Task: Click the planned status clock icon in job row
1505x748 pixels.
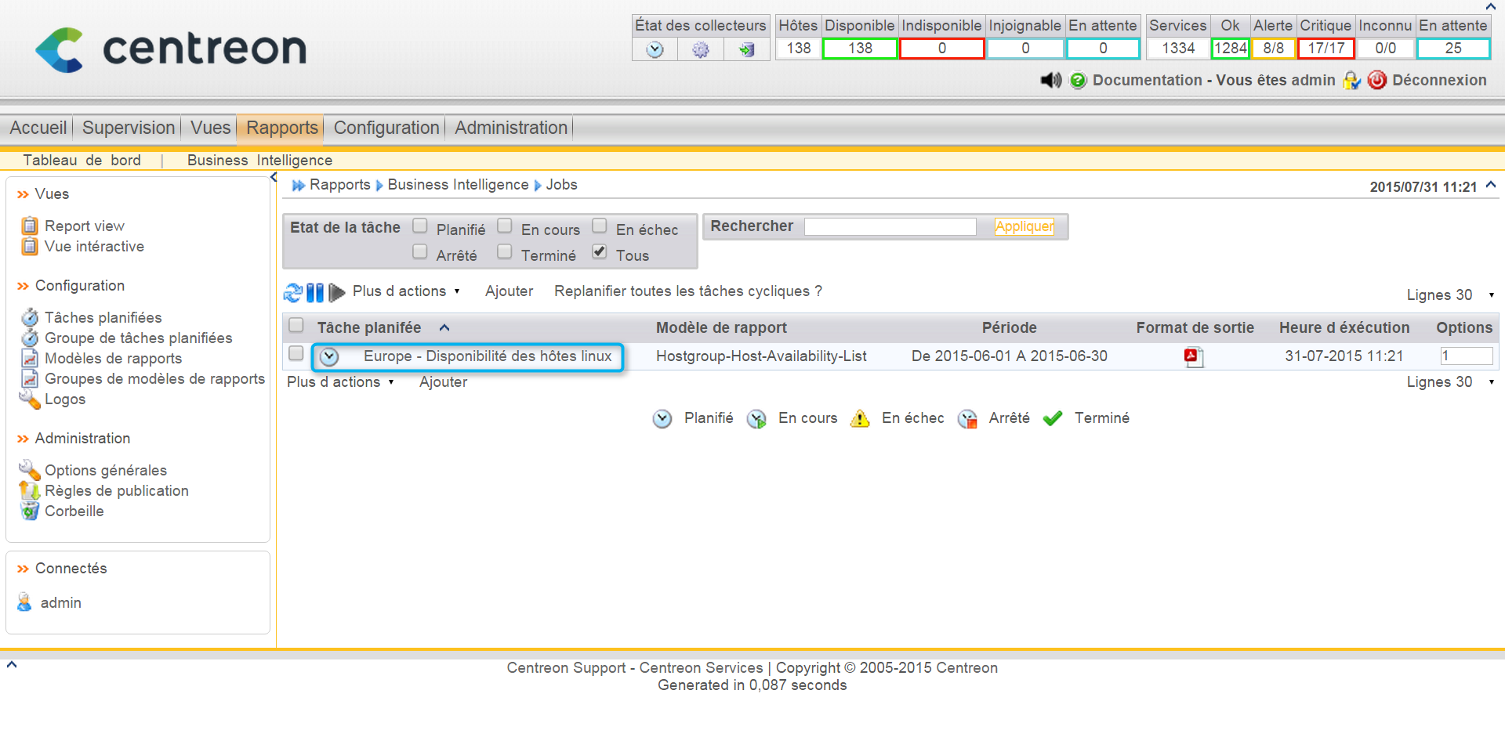Action: click(x=329, y=356)
